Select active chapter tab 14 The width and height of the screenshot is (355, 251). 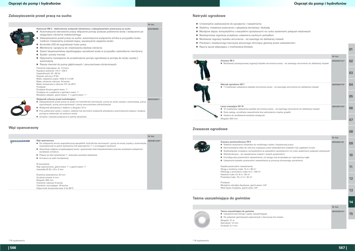tap(352, 202)
